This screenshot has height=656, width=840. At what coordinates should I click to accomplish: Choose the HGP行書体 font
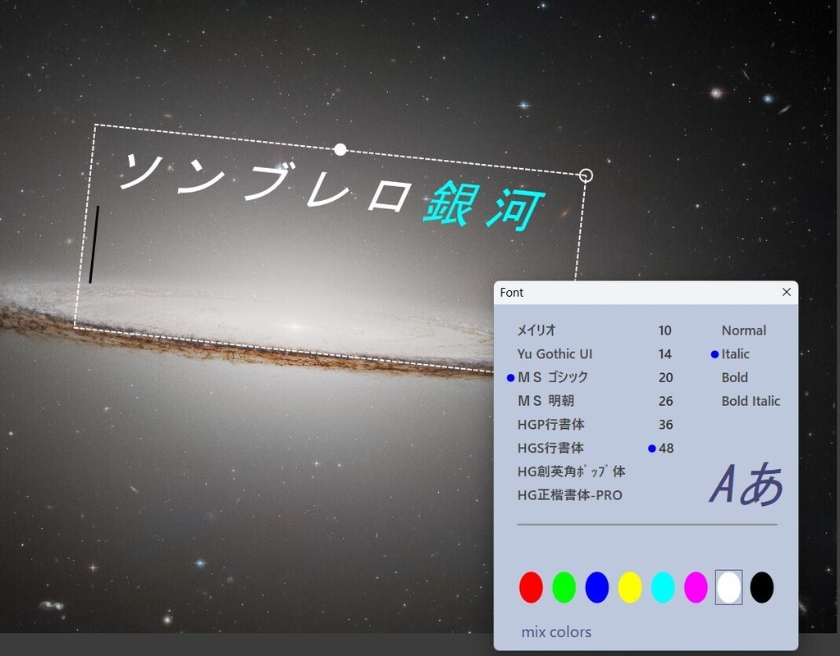(550, 425)
